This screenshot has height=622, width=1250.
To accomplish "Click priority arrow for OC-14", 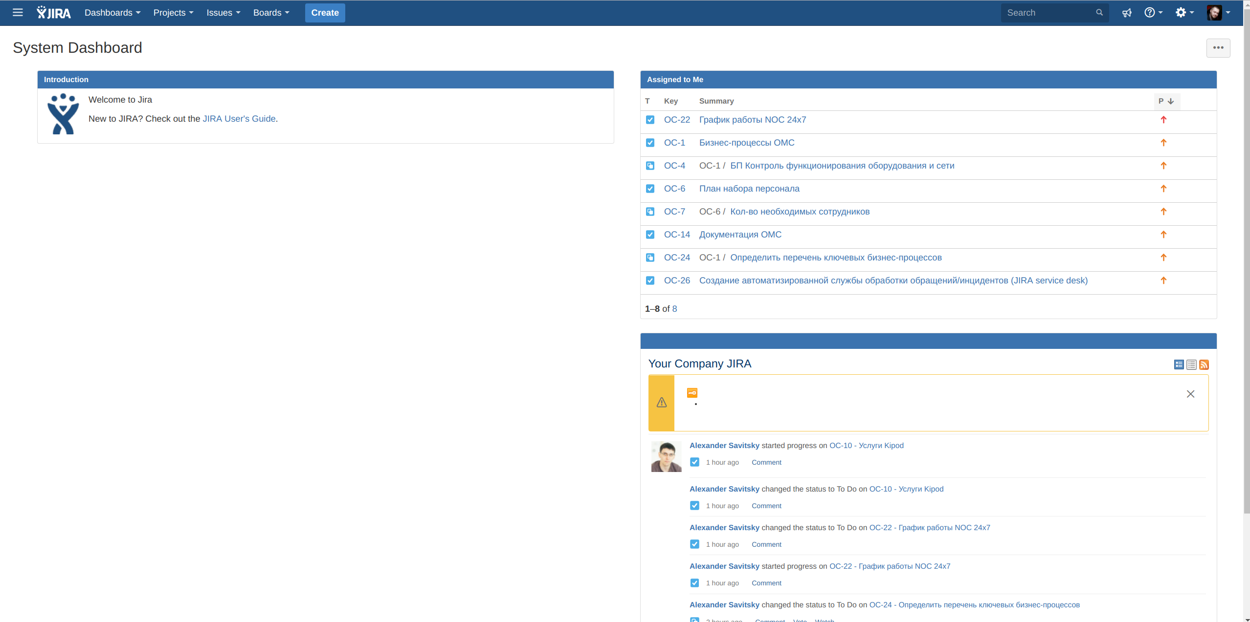I will [1163, 235].
